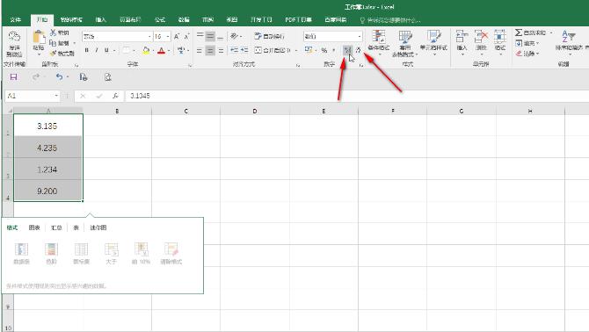Viewport: 589px width, 332px height.
Task: Open the File tab
Action: tap(16, 19)
